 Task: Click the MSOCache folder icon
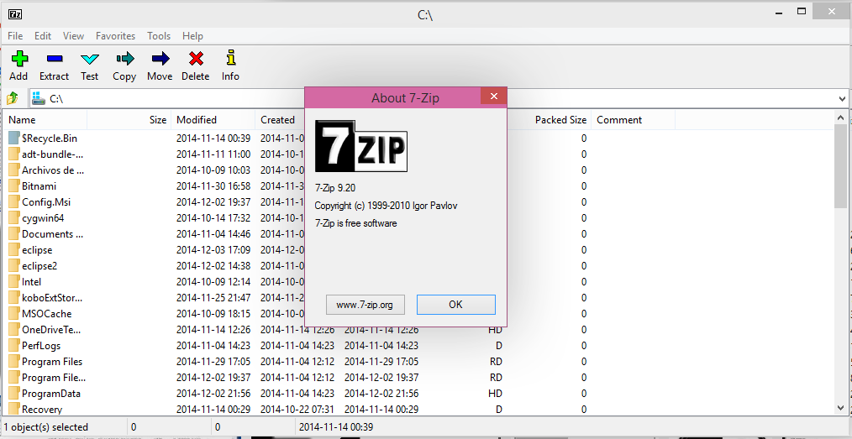pos(13,313)
